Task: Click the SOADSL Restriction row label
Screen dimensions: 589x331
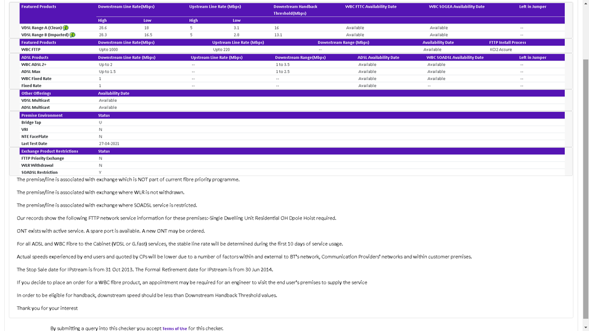Action: tap(40, 173)
